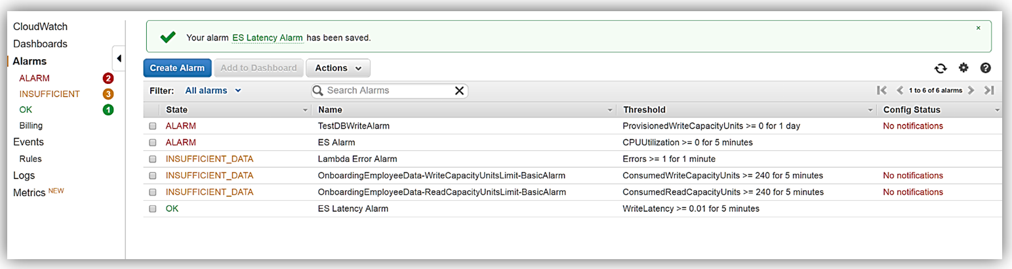Open the Actions dropdown

pyautogui.click(x=338, y=68)
